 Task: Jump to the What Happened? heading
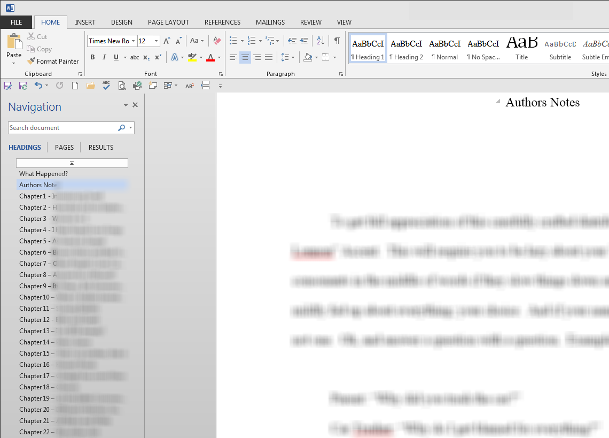coord(43,174)
